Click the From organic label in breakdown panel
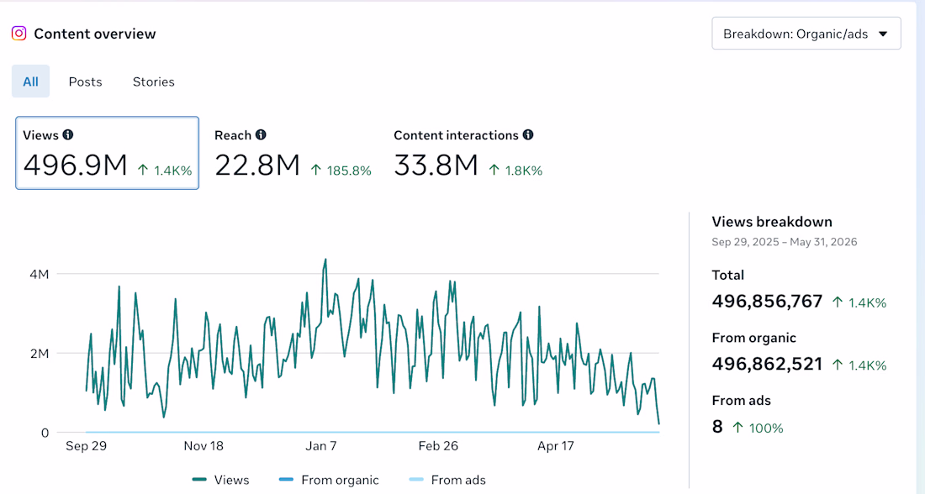This screenshot has height=494, width=925. [754, 338]
